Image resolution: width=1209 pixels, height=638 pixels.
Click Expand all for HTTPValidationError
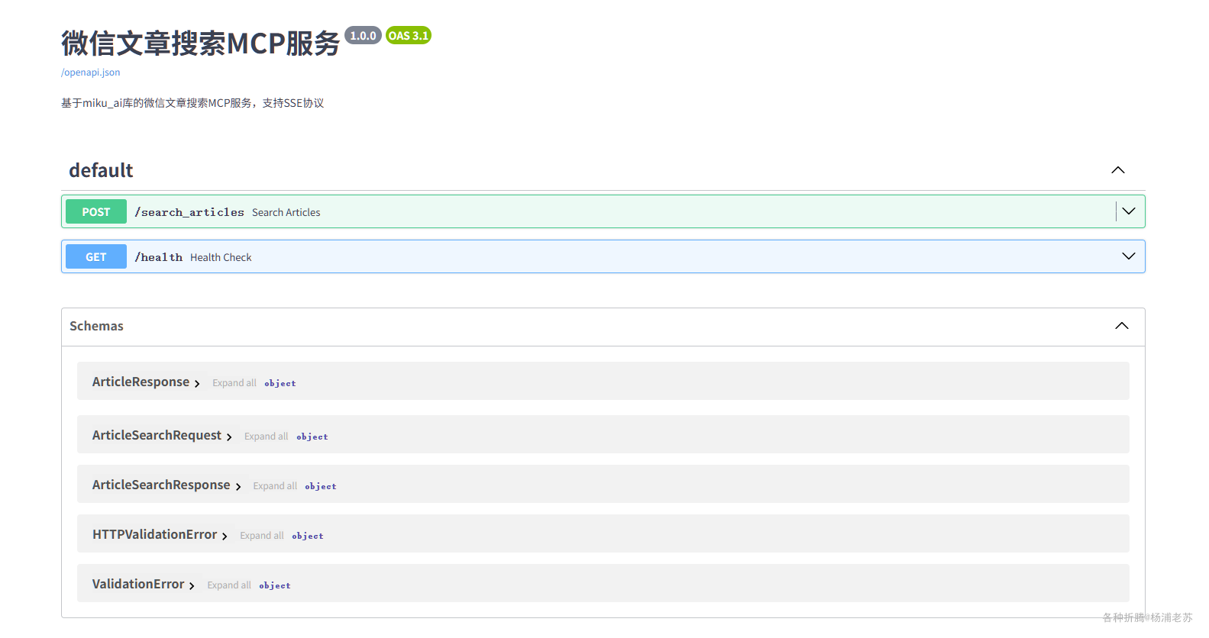[262, 536]
